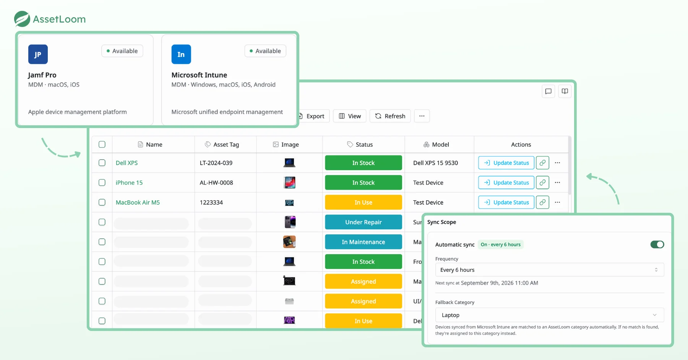Toggle the select-all checkbox in header
Image resolution: width=688 pixels, height=360 pixels.
[102, 144]
